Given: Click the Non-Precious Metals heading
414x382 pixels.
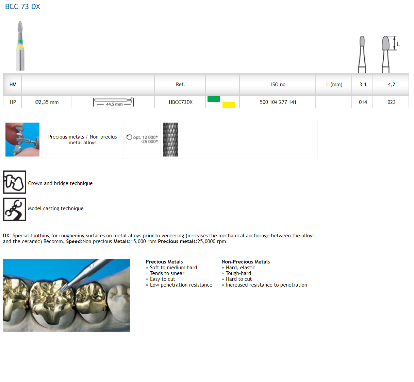Looking at the screenshot, I should point(246,262).
